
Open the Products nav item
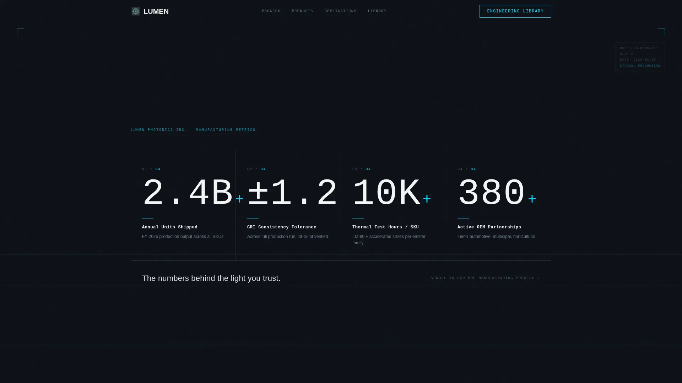(x=302, y=11)
